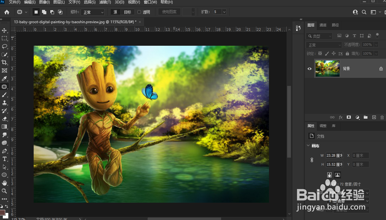
Task: Select the Ellipse shape tool
Action: pyautogui.click(x=4, y=175)
